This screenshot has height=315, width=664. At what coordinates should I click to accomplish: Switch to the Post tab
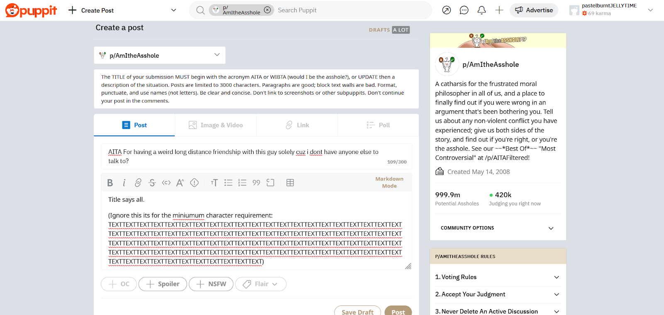click(134, 125)
